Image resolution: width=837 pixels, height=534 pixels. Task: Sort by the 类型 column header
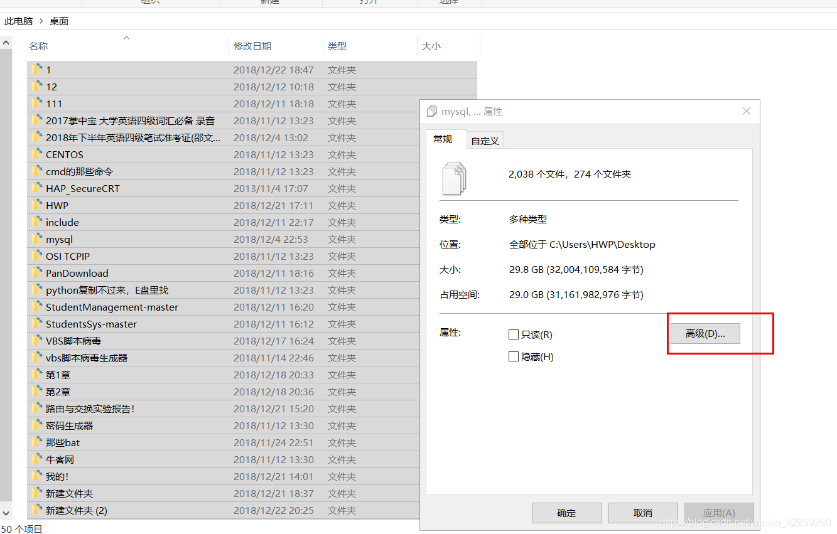(x=337, y=46)
